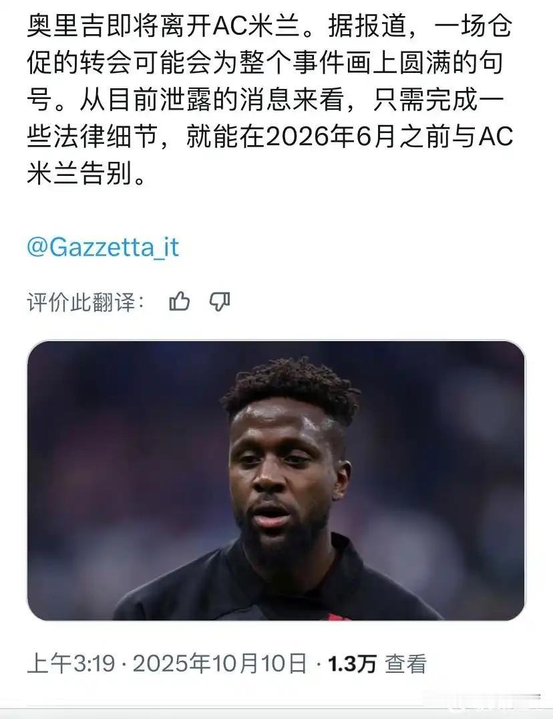Screen dimensions: 553x719
Task: Open the attached player photo
Action: [x=276, y=480]
